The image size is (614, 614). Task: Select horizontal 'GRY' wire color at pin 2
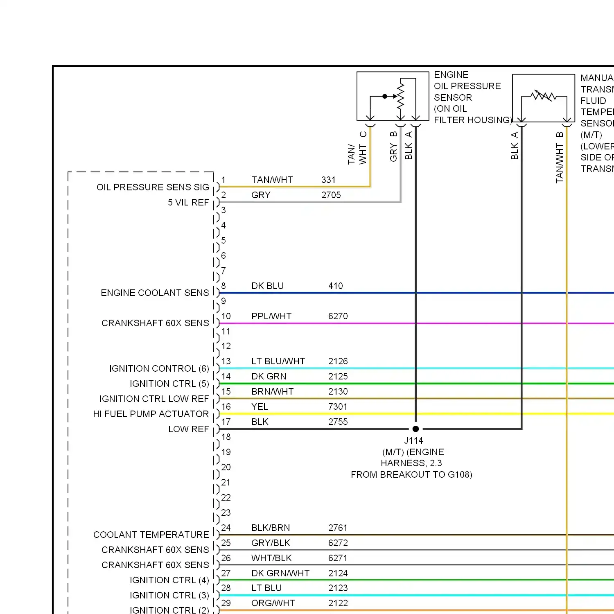point(261,195)
